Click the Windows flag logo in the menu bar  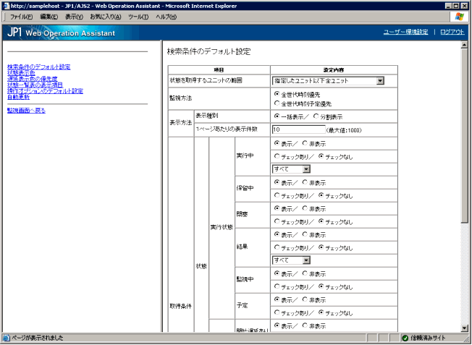point(460,17)
